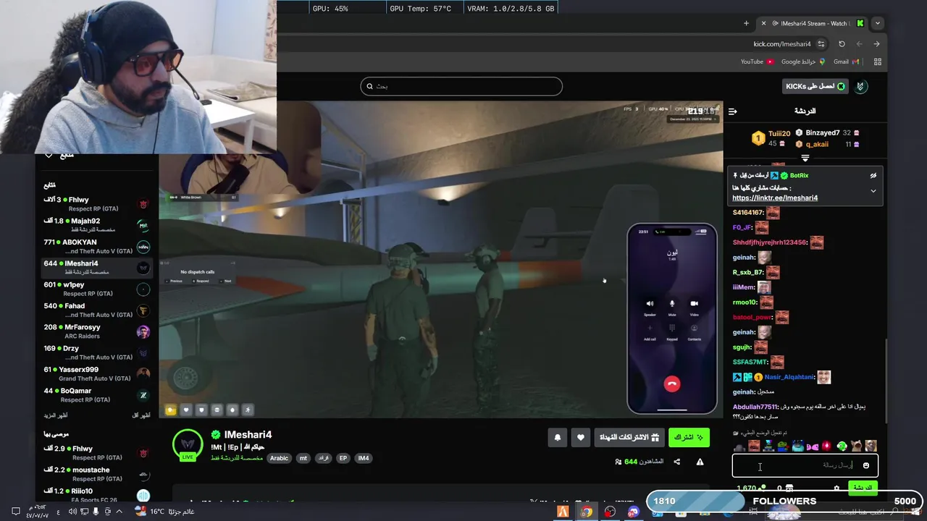
Task: Open w1pey channel in sidebar
Action: pyautogui.click(x=96, y=289)
